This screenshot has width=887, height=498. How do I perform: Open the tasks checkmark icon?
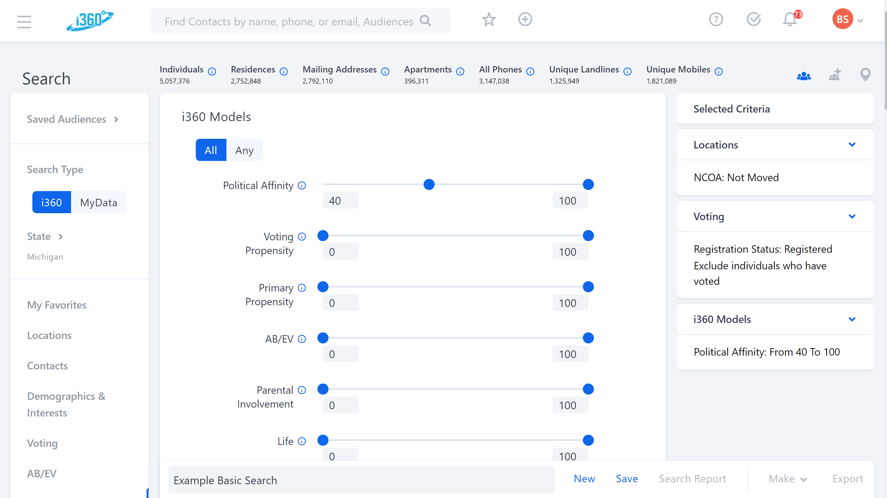point(753,20)
